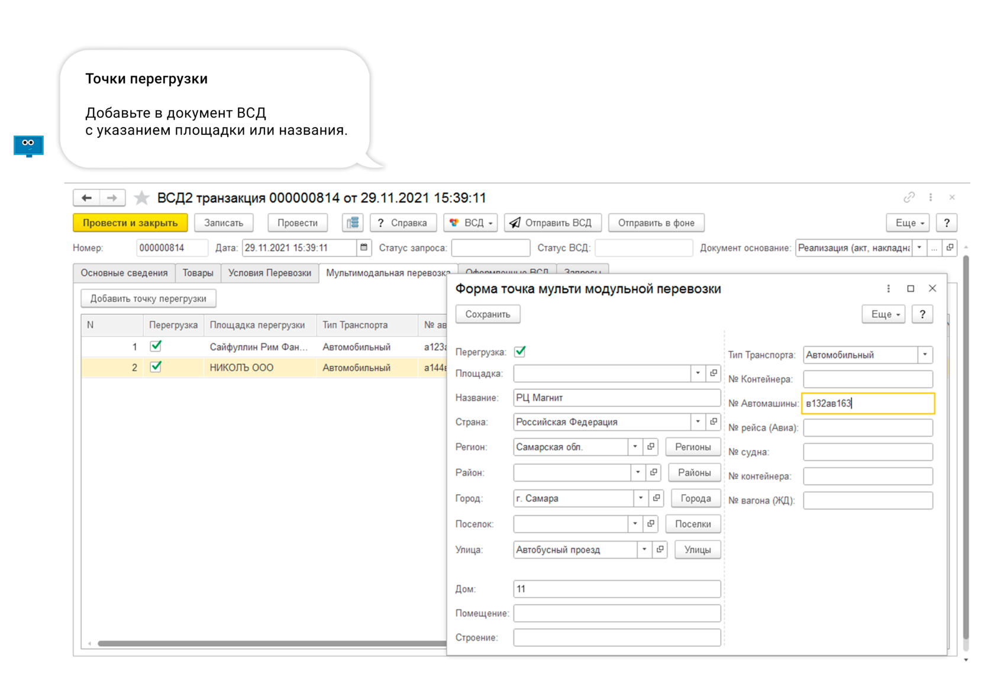Open help in the dialog with question mark
994x687 pixels.
coord(922,314)
